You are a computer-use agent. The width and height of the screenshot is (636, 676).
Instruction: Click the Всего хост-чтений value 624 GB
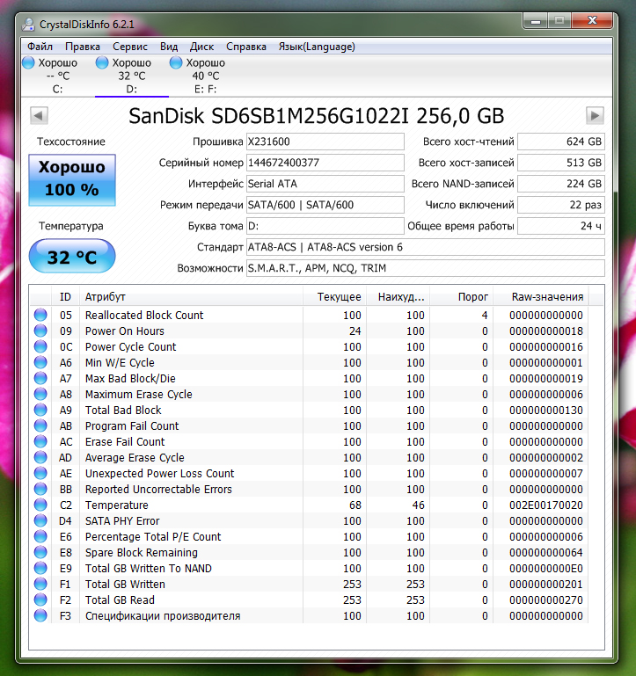[x=561, y=142]
